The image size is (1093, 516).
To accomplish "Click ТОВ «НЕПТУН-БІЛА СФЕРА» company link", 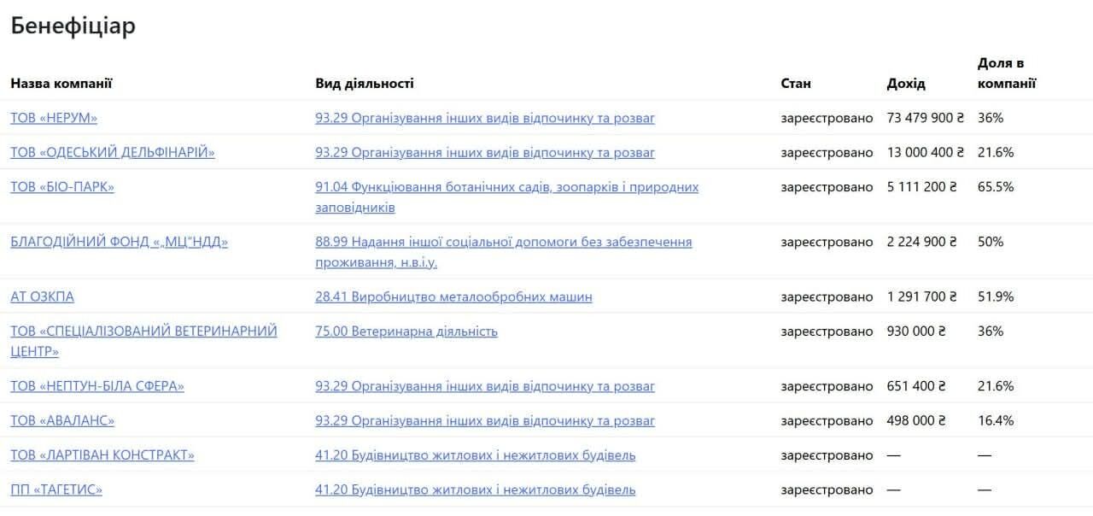I will click(97, 386).
